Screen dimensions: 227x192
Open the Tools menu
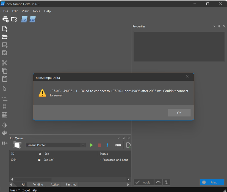pyautogui.click(x=36, y=11)
